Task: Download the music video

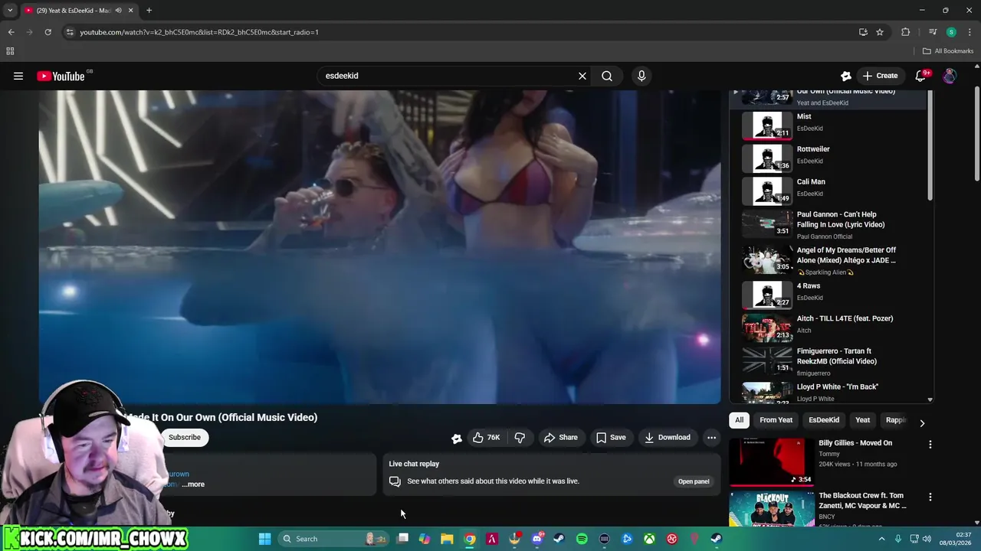Action: coord(668,438)
